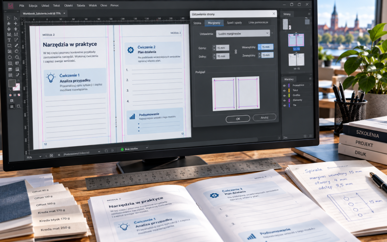
Task: Select the 14-15 spread thumbnail in Strony
Action: pyautogui.click(x=297, y=60)
